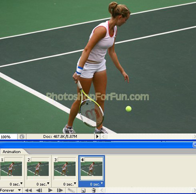This screenshot has width=196, height=194.
Task: Duplicate the current frame with the new-frame icon
Action: [x=83, y=190]
